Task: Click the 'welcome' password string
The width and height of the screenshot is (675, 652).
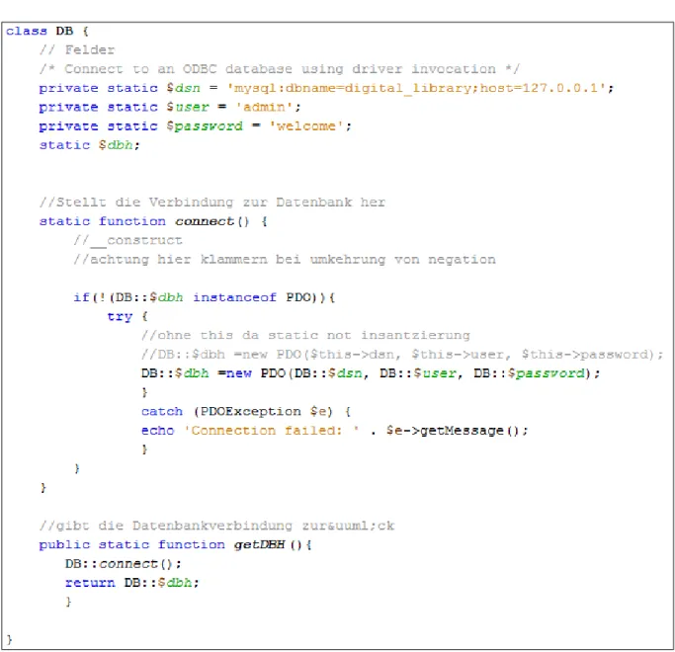Action: 306,126
